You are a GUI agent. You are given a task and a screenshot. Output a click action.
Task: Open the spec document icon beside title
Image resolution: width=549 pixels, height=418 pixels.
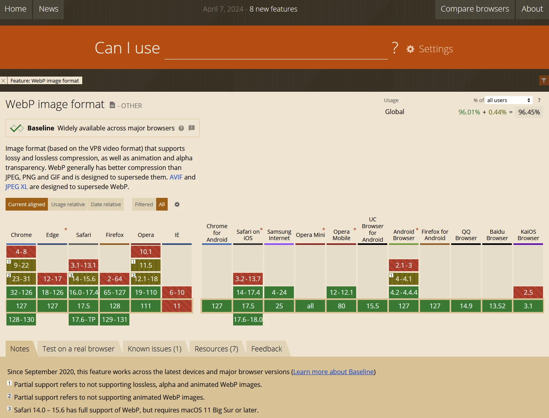(x=112, y=105)
